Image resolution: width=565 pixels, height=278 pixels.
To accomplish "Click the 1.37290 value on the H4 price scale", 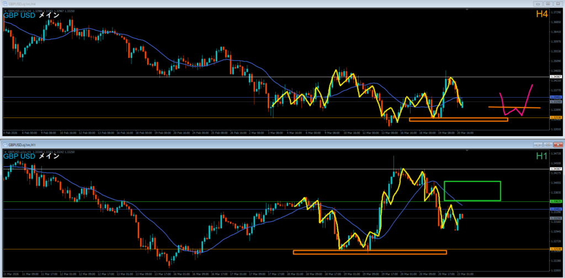I will click(x=555, y=12).
